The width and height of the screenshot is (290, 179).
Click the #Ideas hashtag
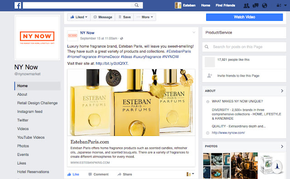click(x=126, y=57)
